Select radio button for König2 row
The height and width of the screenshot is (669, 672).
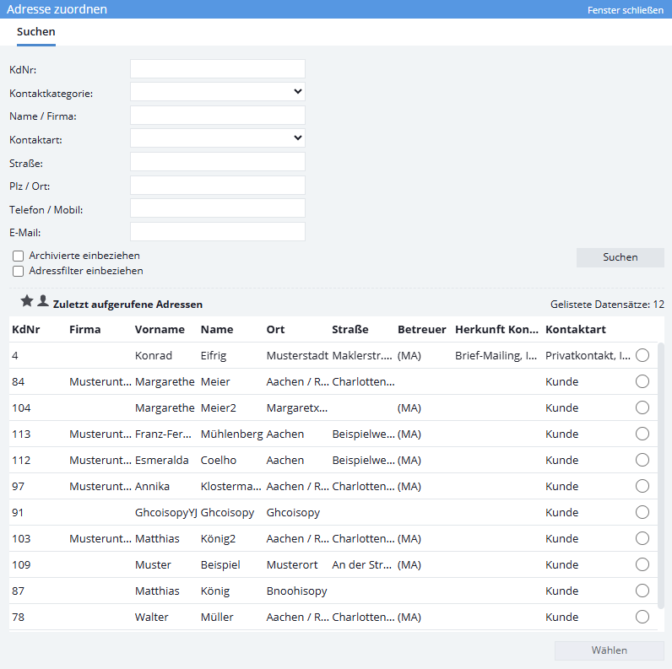tap(642, 538)
